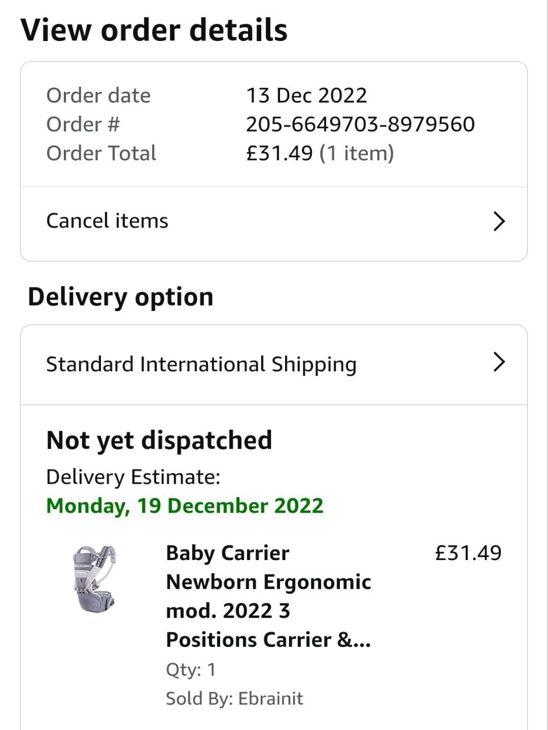Click the Order # label

[x=83, y=124]
